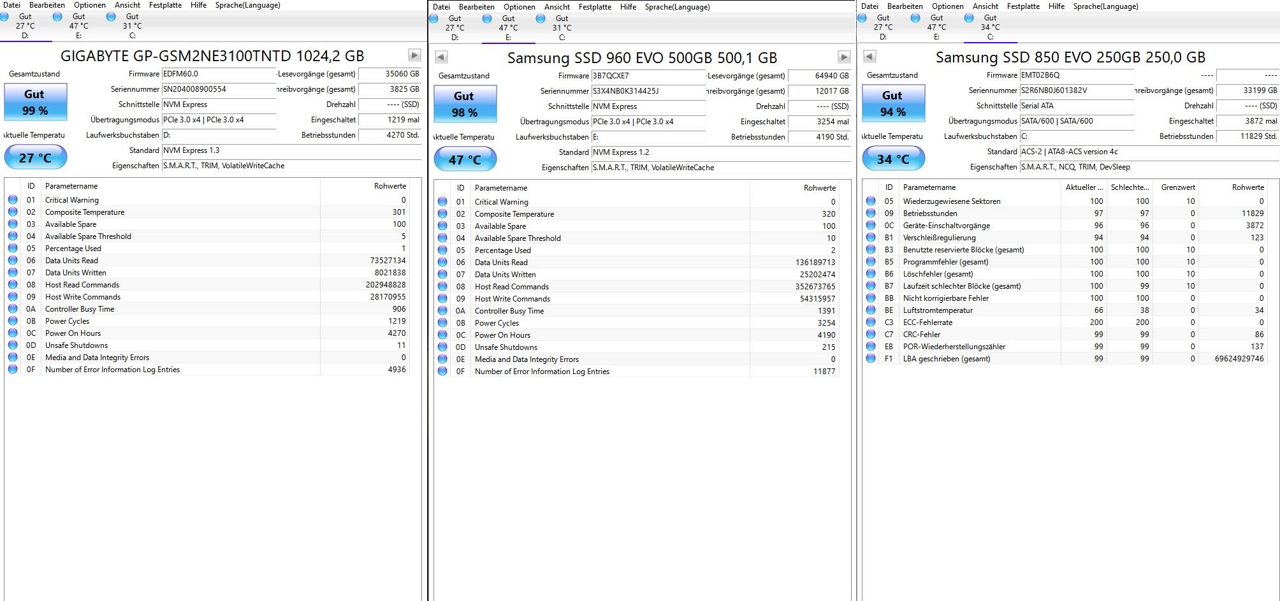Select drive D: tab in GIGABYTE window
This screenshot has width=1280, height=601.
coord(25,26)
